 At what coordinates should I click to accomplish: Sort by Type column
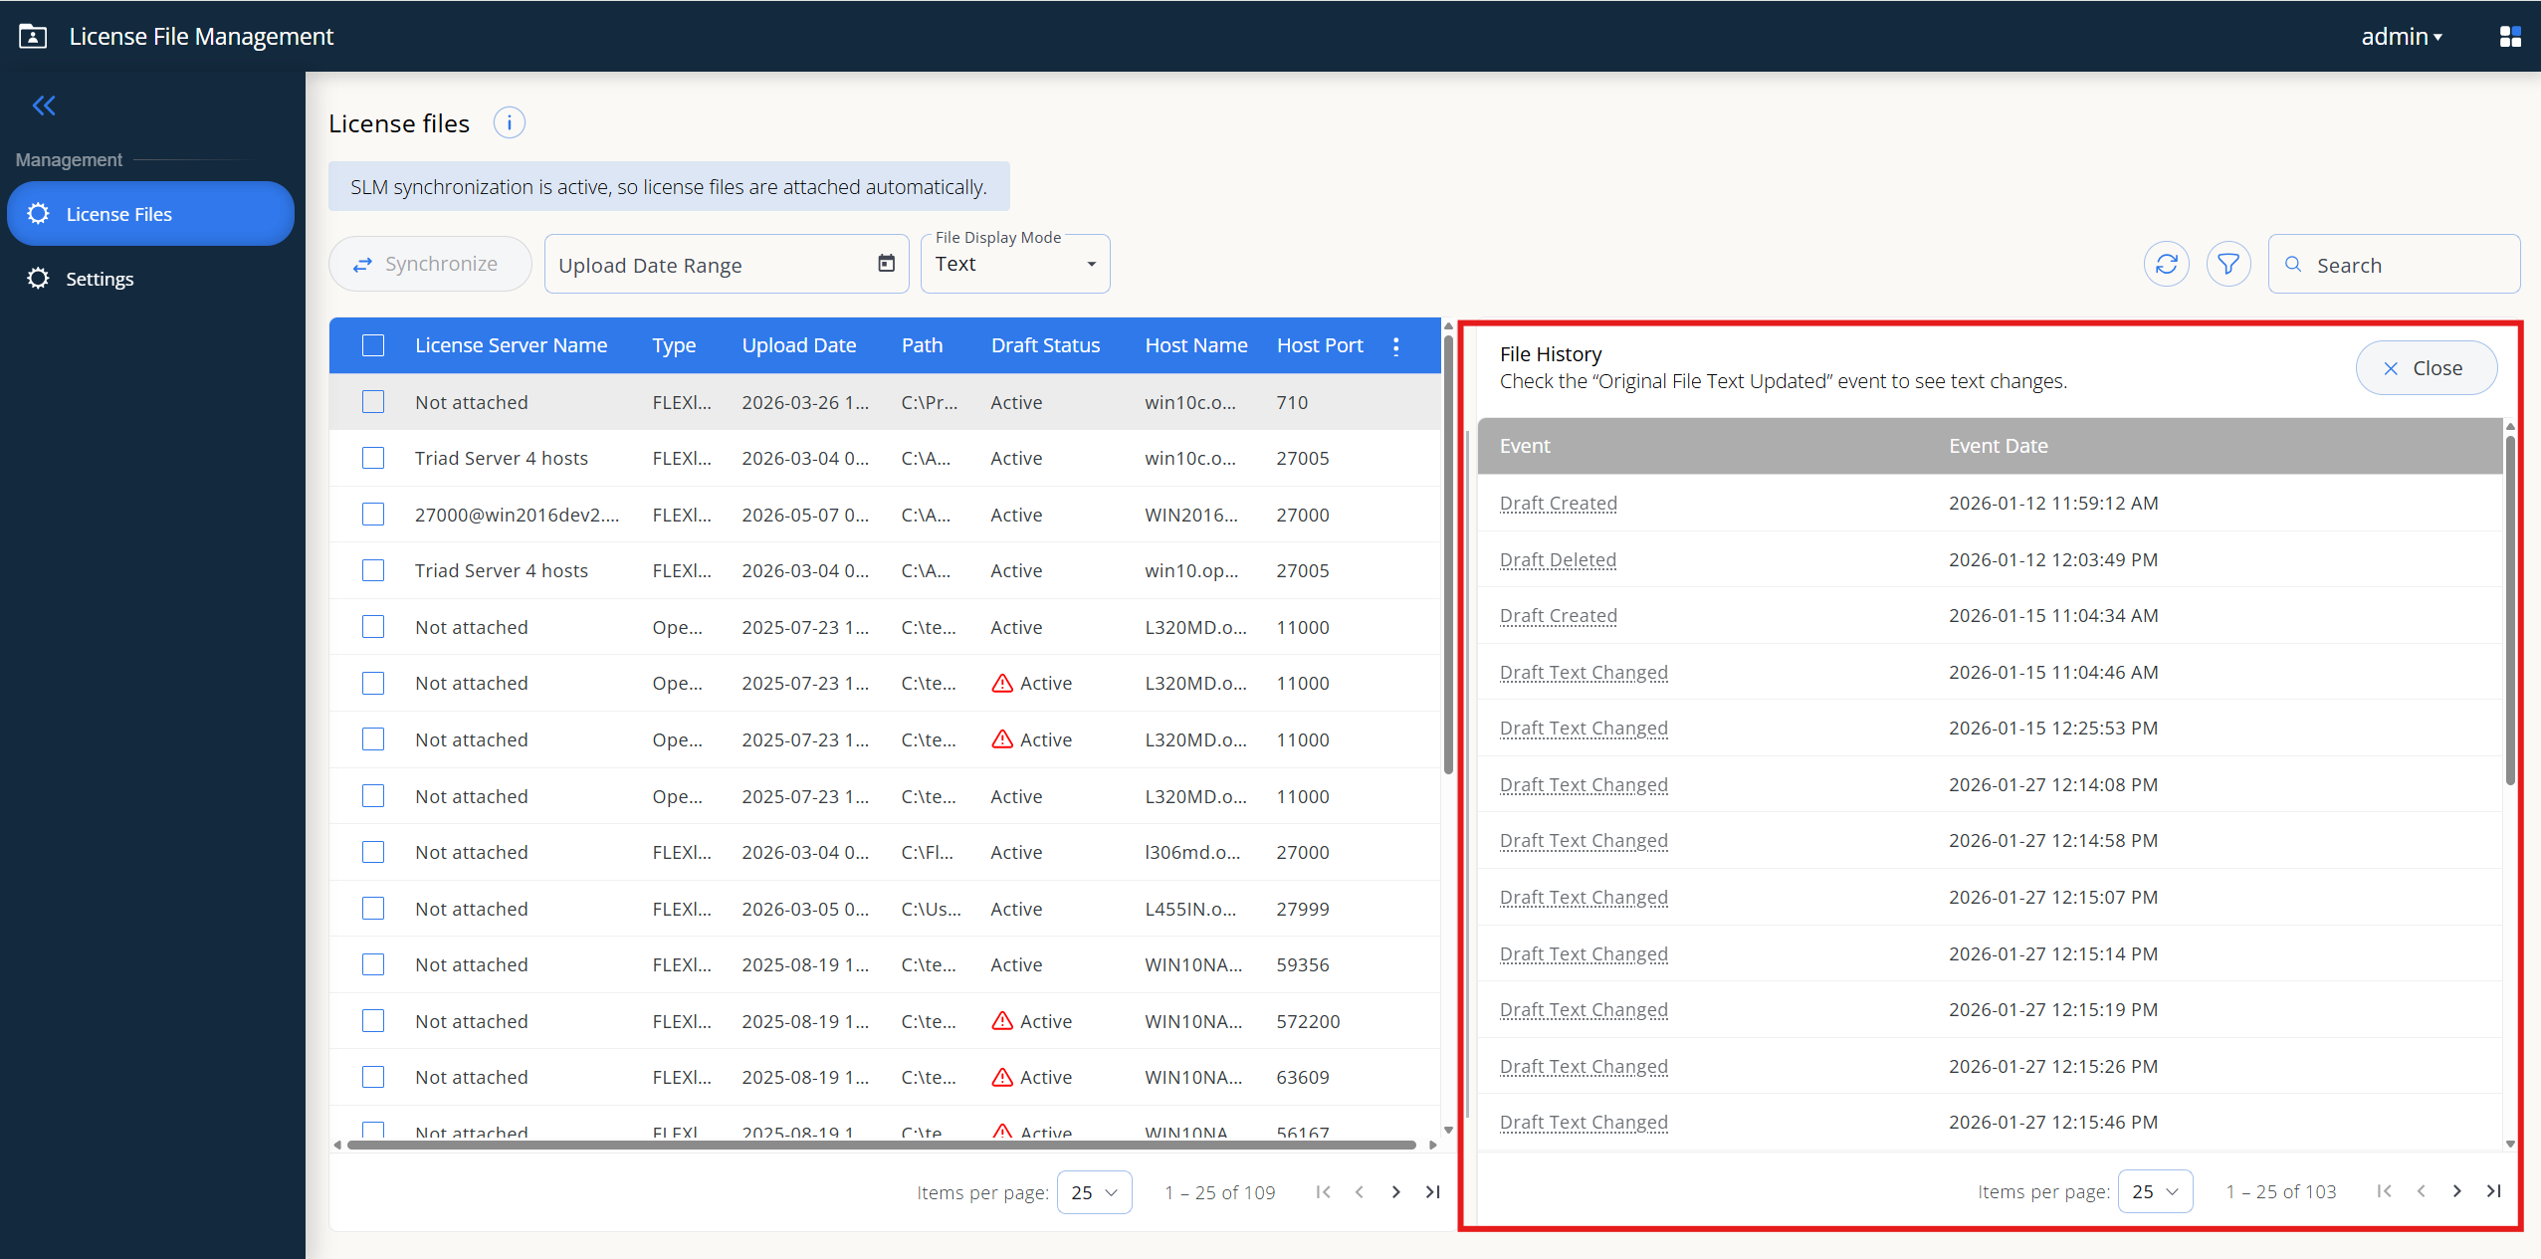(x=674, y=345)
